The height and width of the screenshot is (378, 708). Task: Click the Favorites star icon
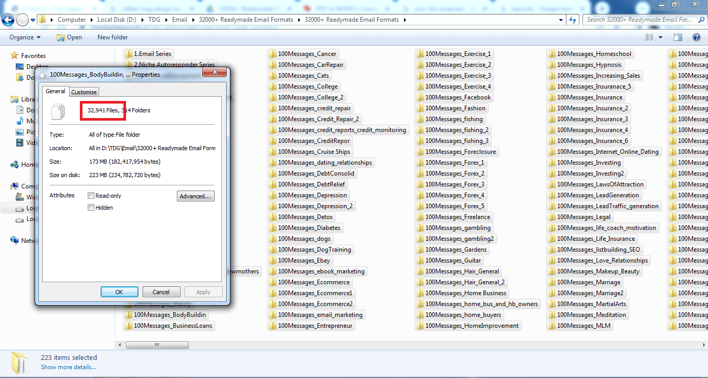point(15,55)
